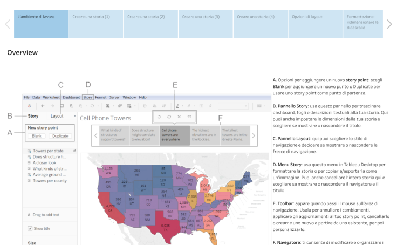
Task: Delete story point with X icon
Action: [179, 117]
